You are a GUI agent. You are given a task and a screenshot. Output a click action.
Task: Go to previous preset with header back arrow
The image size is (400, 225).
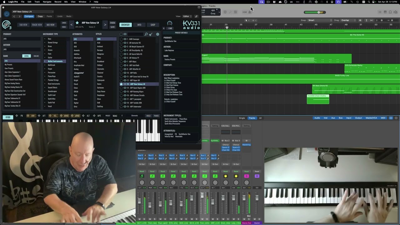pos(14,16)
